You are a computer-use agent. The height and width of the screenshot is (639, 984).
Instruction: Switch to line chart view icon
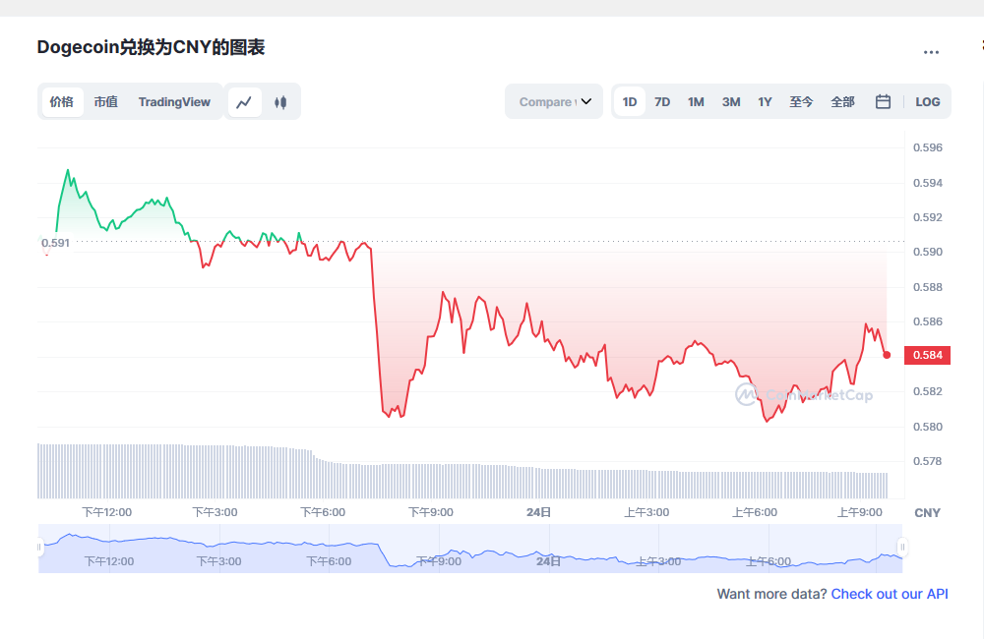(244, 102)
